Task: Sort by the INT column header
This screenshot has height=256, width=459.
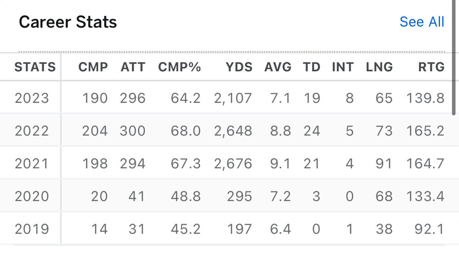Action: 342,67
